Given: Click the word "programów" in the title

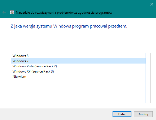Looking at the screenshot, I should [104, 13].
